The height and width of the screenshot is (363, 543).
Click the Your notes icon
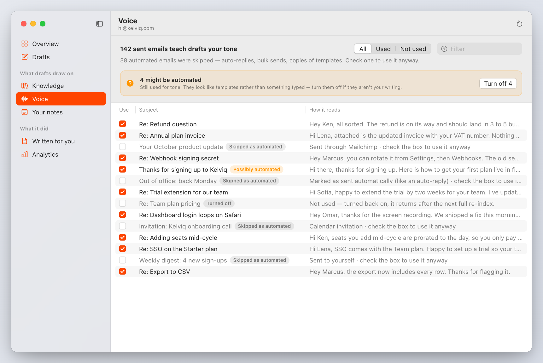point(25,112)
